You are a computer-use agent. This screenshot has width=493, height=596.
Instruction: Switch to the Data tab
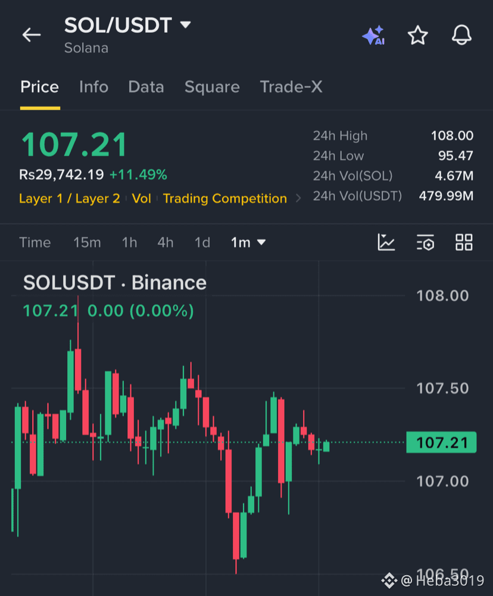[146, 87]
